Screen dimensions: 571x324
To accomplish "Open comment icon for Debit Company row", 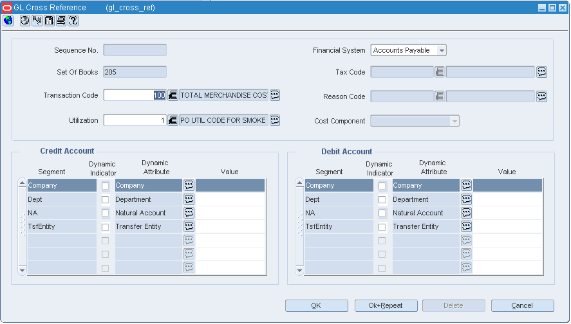I will click(x=466, y=185).
